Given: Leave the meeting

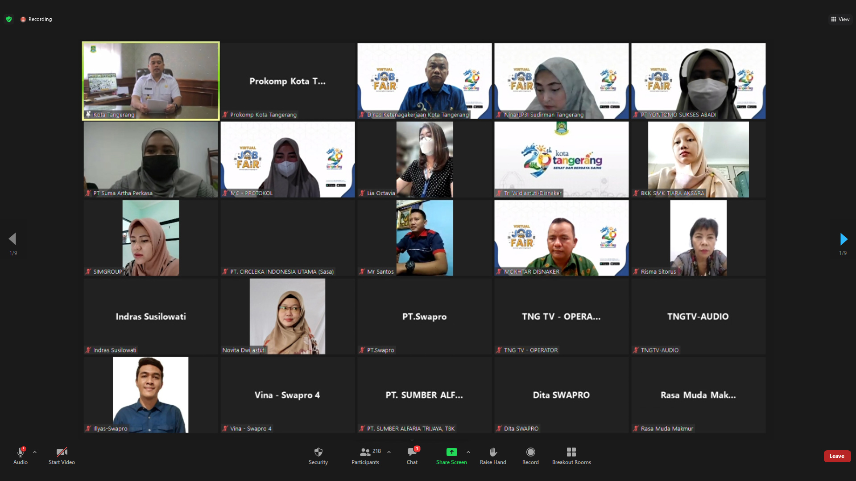Looking at the screenshot, I should click(837, 456).
